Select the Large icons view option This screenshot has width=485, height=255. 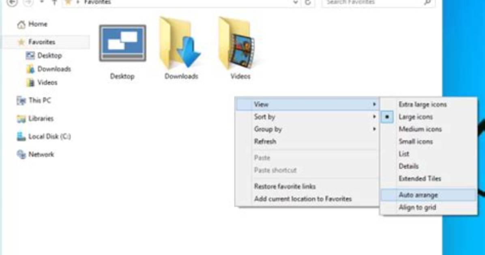(429, 117)
